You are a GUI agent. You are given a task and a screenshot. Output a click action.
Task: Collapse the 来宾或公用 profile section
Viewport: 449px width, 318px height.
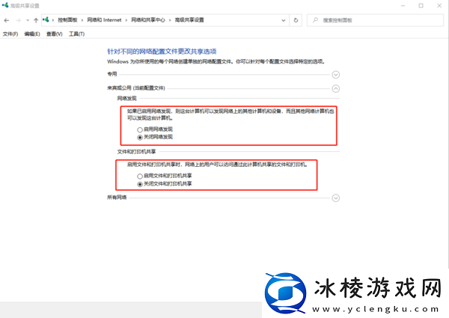click(335, 89)
